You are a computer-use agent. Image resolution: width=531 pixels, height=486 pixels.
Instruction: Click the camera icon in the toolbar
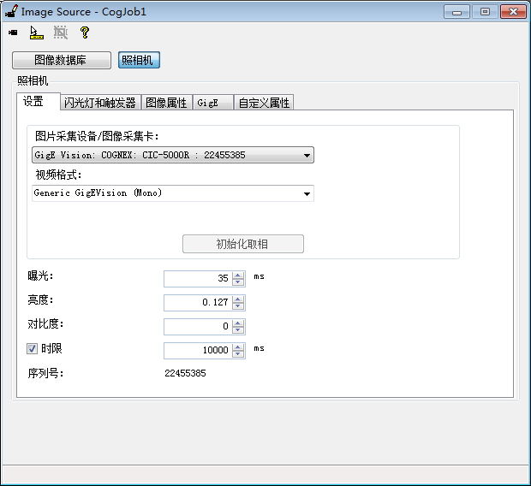point(13,33)
